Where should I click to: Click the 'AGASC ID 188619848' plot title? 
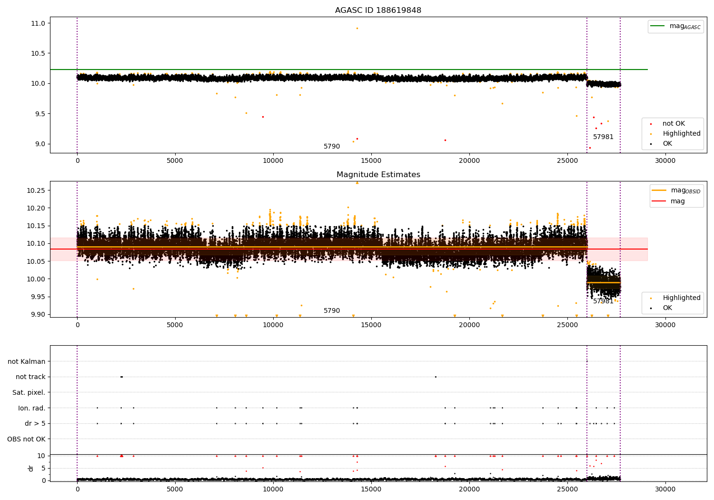tap(378, 10)
